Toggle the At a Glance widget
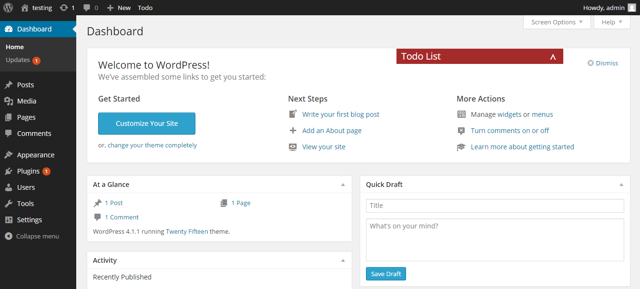 (343, 185)
